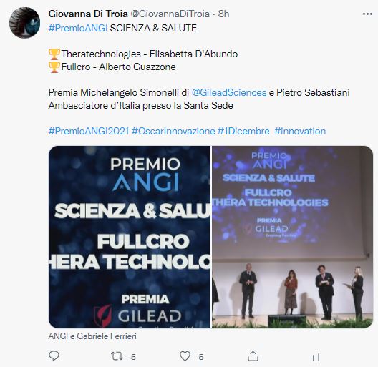Image resolution: width=378 pixels, height=367 pixels.
Task: Retweet this post via the retweet icon
Action: 117,356
